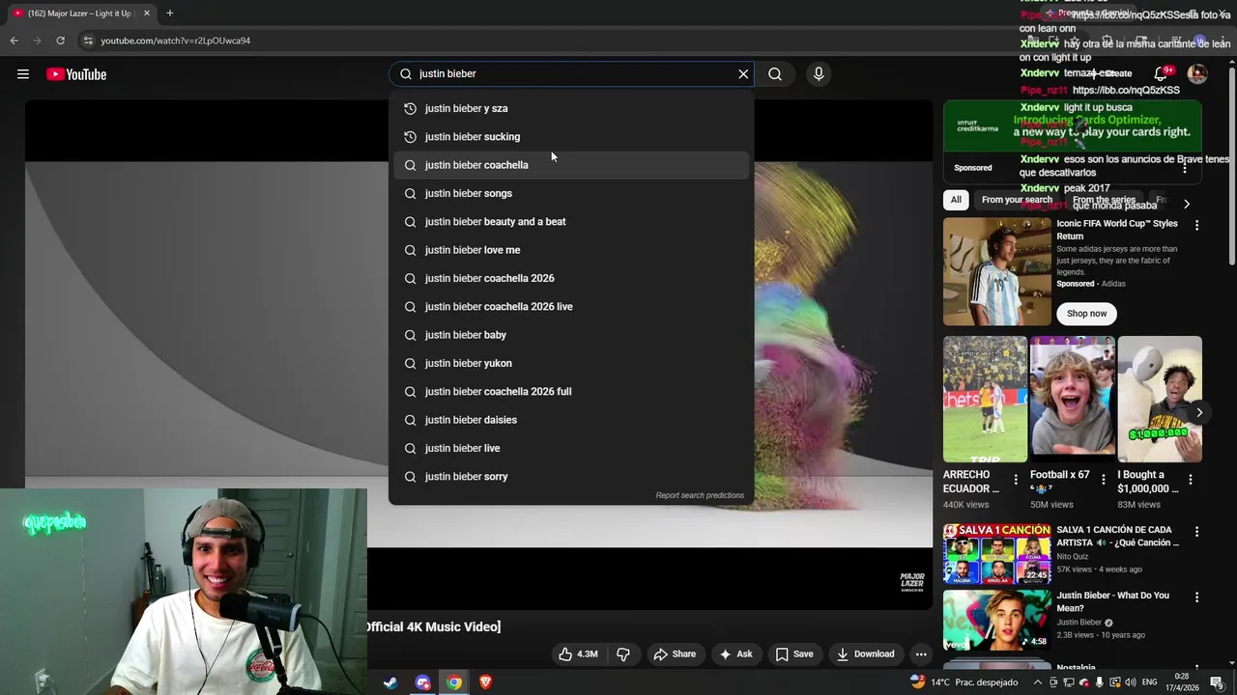Open options for Football x 67 short

(x=1103, y=480)
